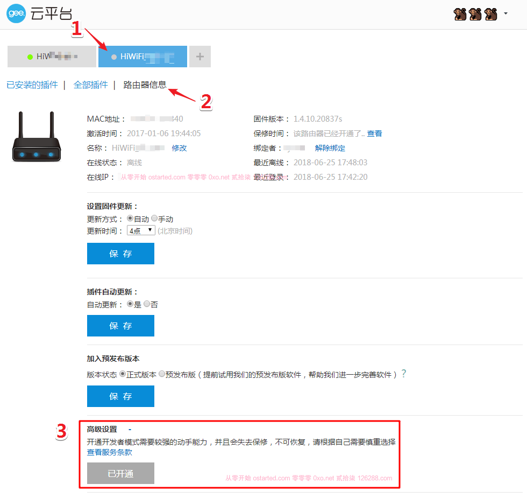Click the 离线 online status value
Image resolution: width=527 pixels, height=498 pixels.
pos(134,163)
